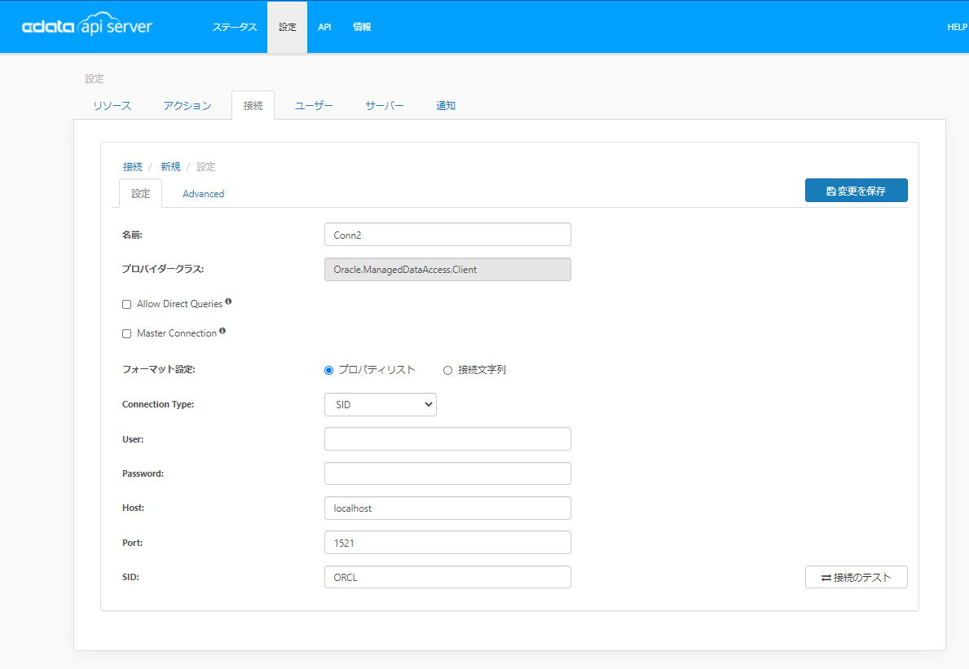Viewport: 969px width, 669px height.
Task: Select the 接続文字列 radio option
Action: (447, 370)
